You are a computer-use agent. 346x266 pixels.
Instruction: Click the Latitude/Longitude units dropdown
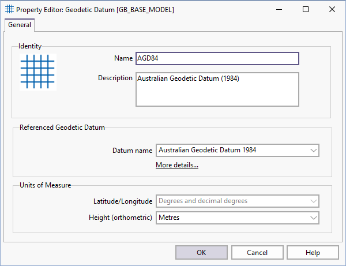(238, 201)
